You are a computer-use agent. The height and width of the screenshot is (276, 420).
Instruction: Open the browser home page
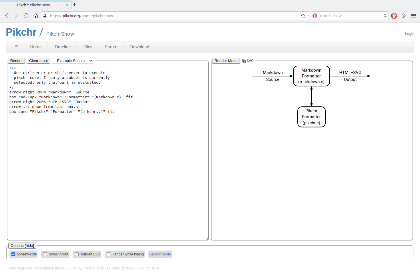coord(36,16)
